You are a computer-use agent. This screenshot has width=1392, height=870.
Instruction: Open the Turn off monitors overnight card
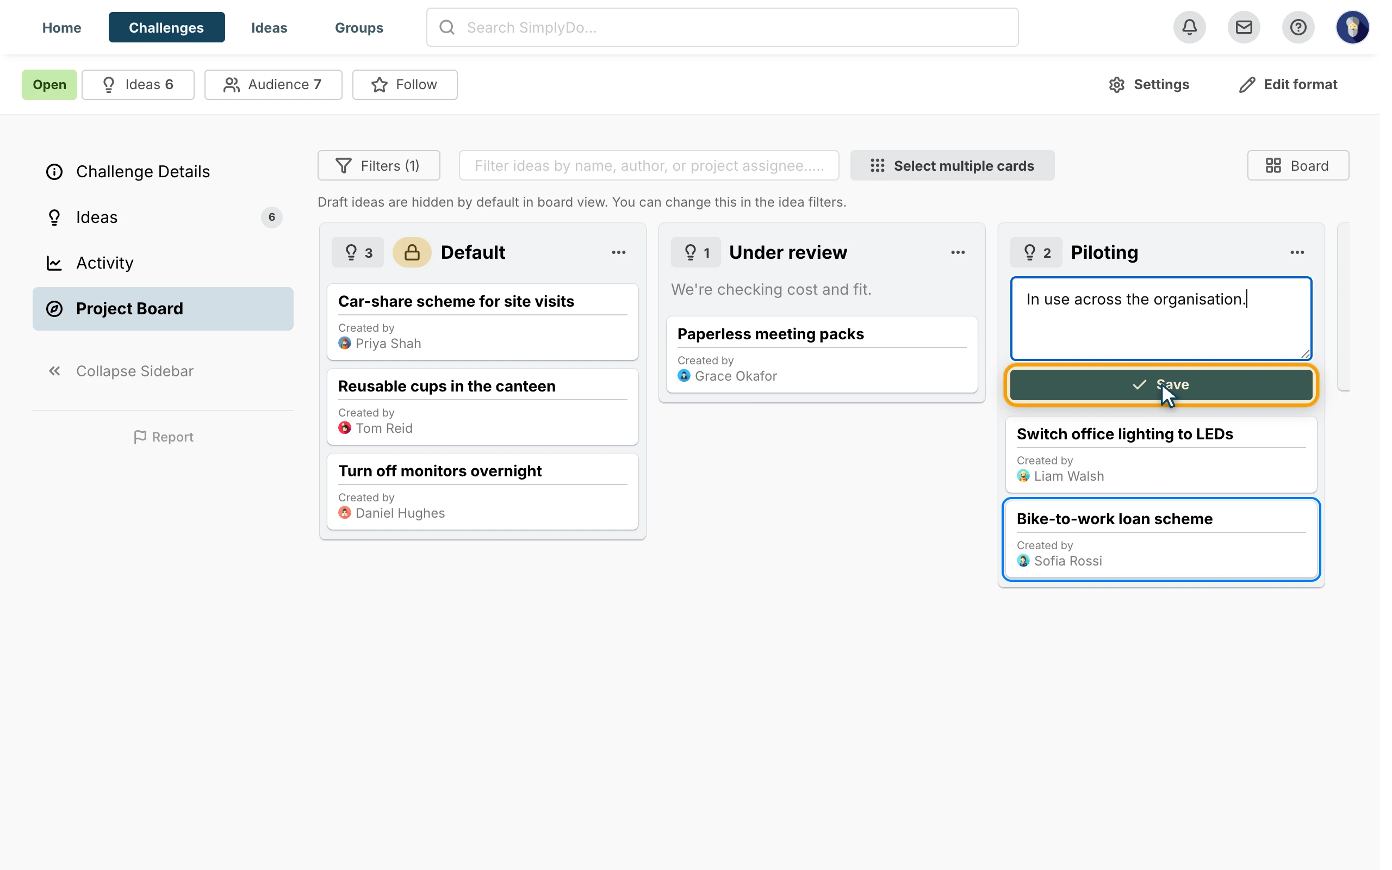(x=482, y=492)
